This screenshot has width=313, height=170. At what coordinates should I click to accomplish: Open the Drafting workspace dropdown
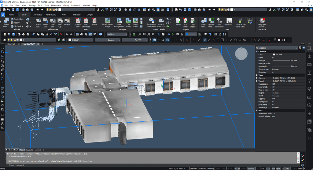tap(117, 34)
